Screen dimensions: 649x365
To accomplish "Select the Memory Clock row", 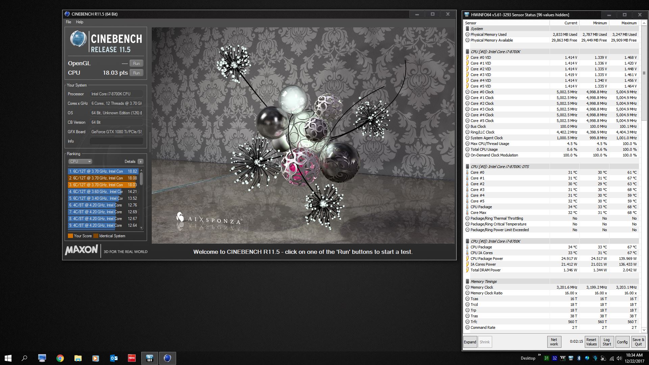I will click(x=552, y=287).
